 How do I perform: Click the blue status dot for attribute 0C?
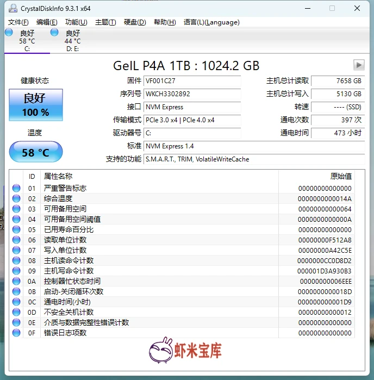click(16, 302)
